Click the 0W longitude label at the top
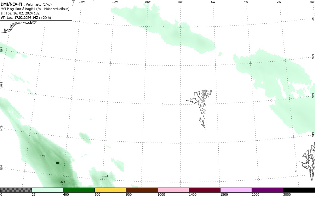 coord(312,2)
